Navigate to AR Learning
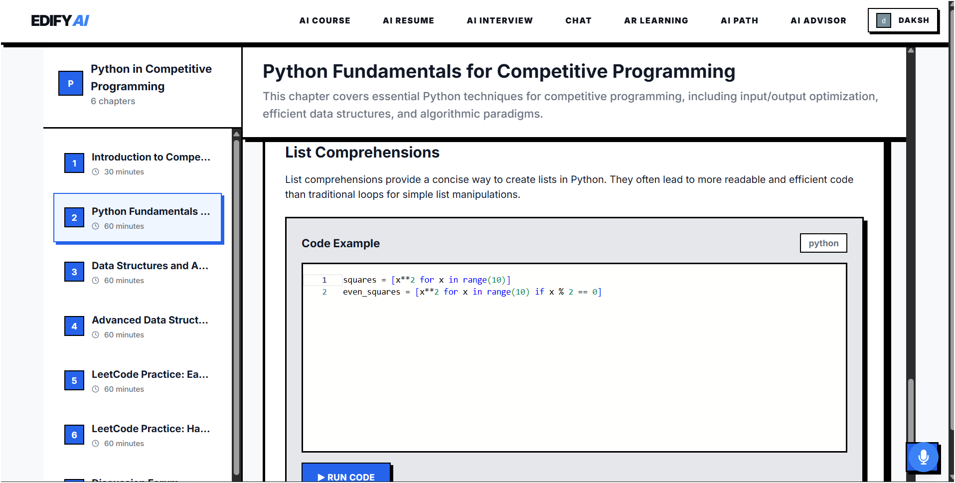The width and height of the screenshot is (955, 483). tap(656, 20)
